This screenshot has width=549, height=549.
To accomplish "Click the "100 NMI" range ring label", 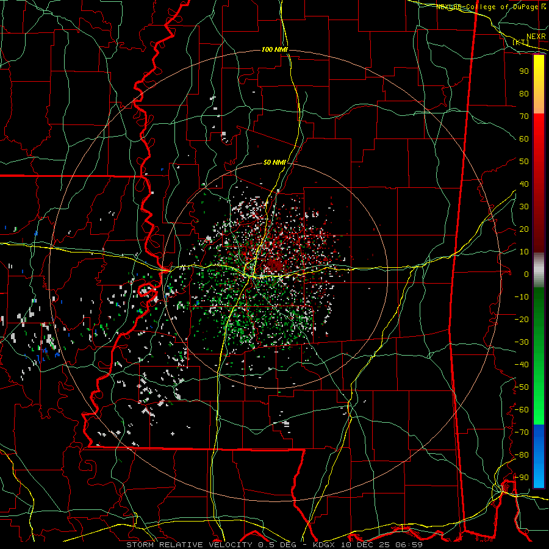I will coord(275,50).
